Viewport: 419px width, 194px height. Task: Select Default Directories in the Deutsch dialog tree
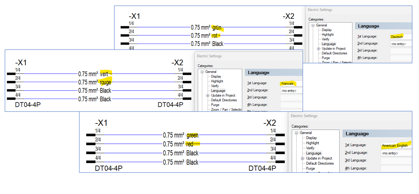pos(334,53)
